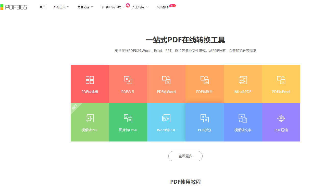Screen dimensions: 323x189
Task: Click the PDF365 logo
Action: pyautogui.click(x=14, y=7)
